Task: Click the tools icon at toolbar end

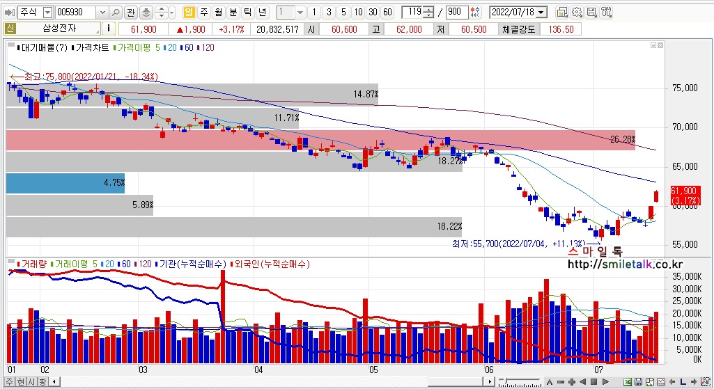Action: (606, 13)
